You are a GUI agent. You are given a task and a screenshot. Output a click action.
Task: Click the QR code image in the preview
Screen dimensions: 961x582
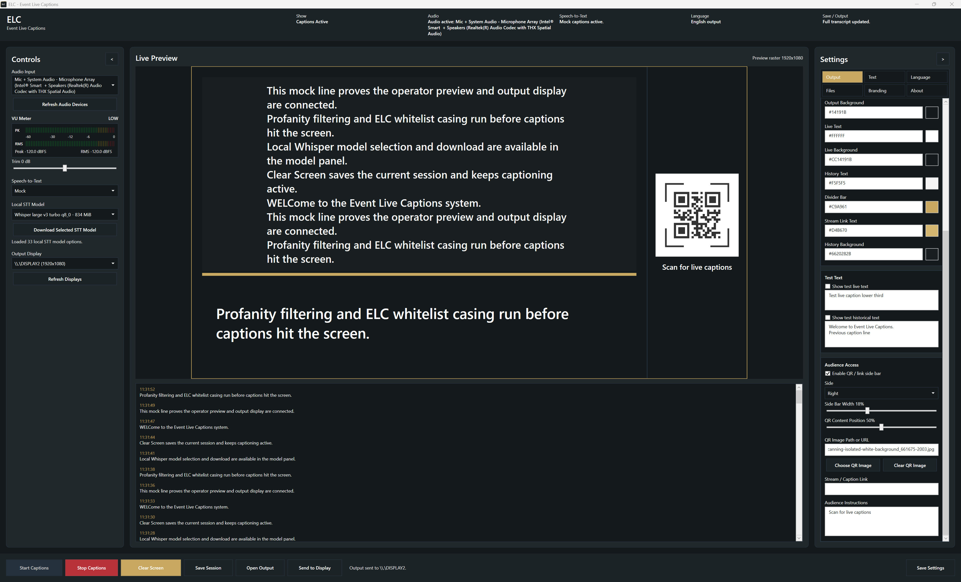pos(696,215)
